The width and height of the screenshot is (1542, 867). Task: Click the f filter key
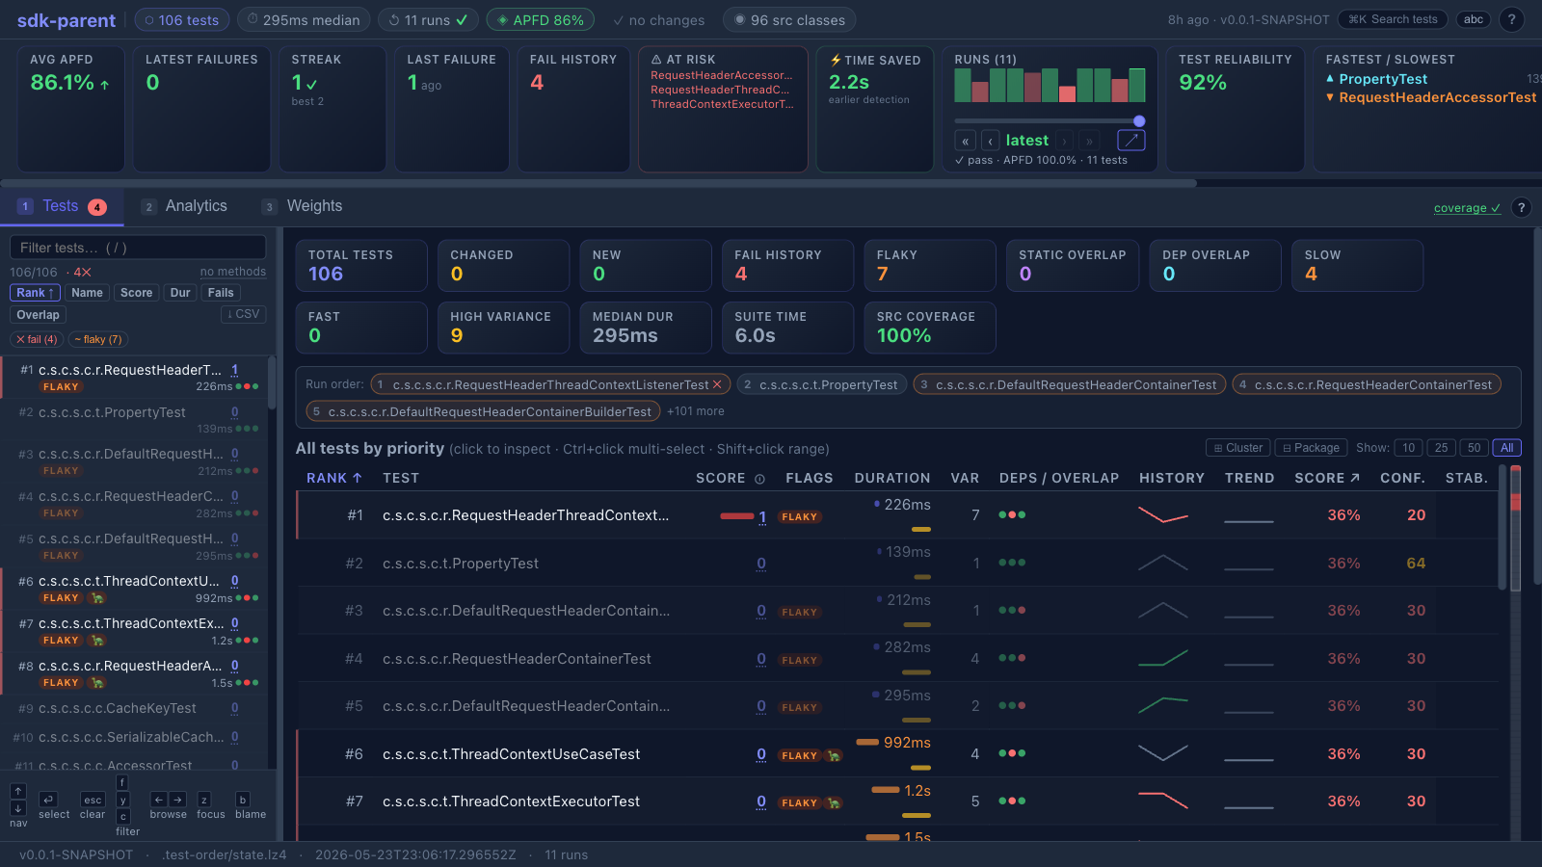122,782
